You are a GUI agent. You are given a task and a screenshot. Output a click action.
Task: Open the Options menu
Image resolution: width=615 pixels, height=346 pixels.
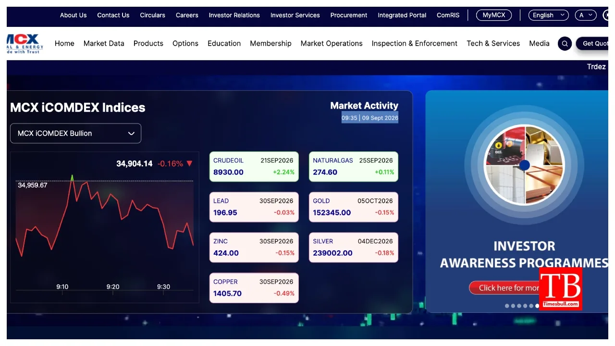pyautogui.click(x=185, y=43)
